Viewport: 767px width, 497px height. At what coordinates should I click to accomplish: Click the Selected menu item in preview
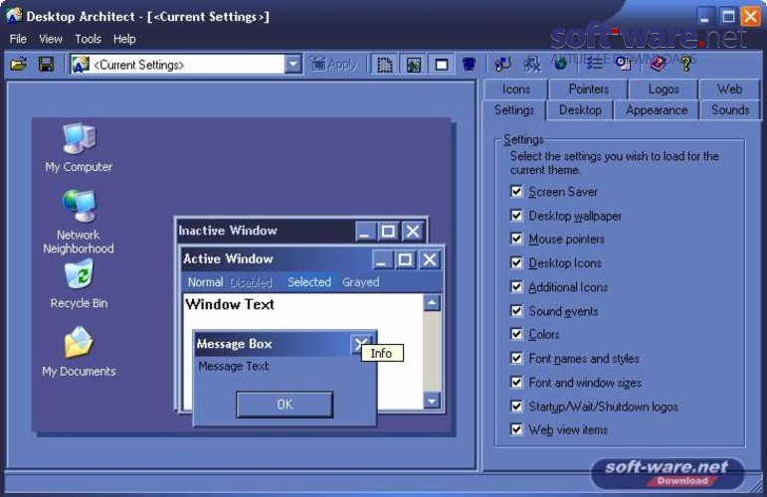[309, 282]
